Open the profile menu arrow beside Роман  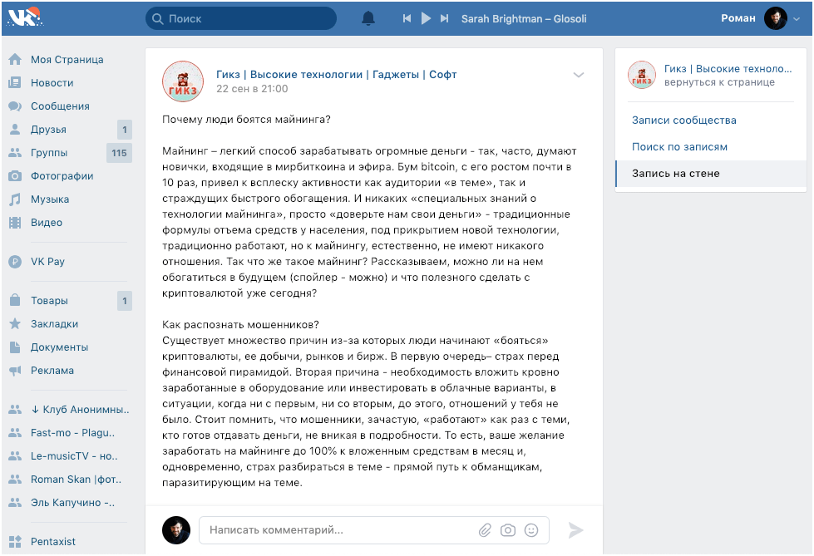(797, 19)
